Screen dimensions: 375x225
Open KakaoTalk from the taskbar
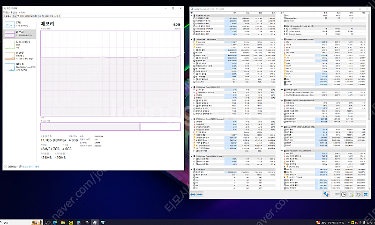(x=71, y=222)
